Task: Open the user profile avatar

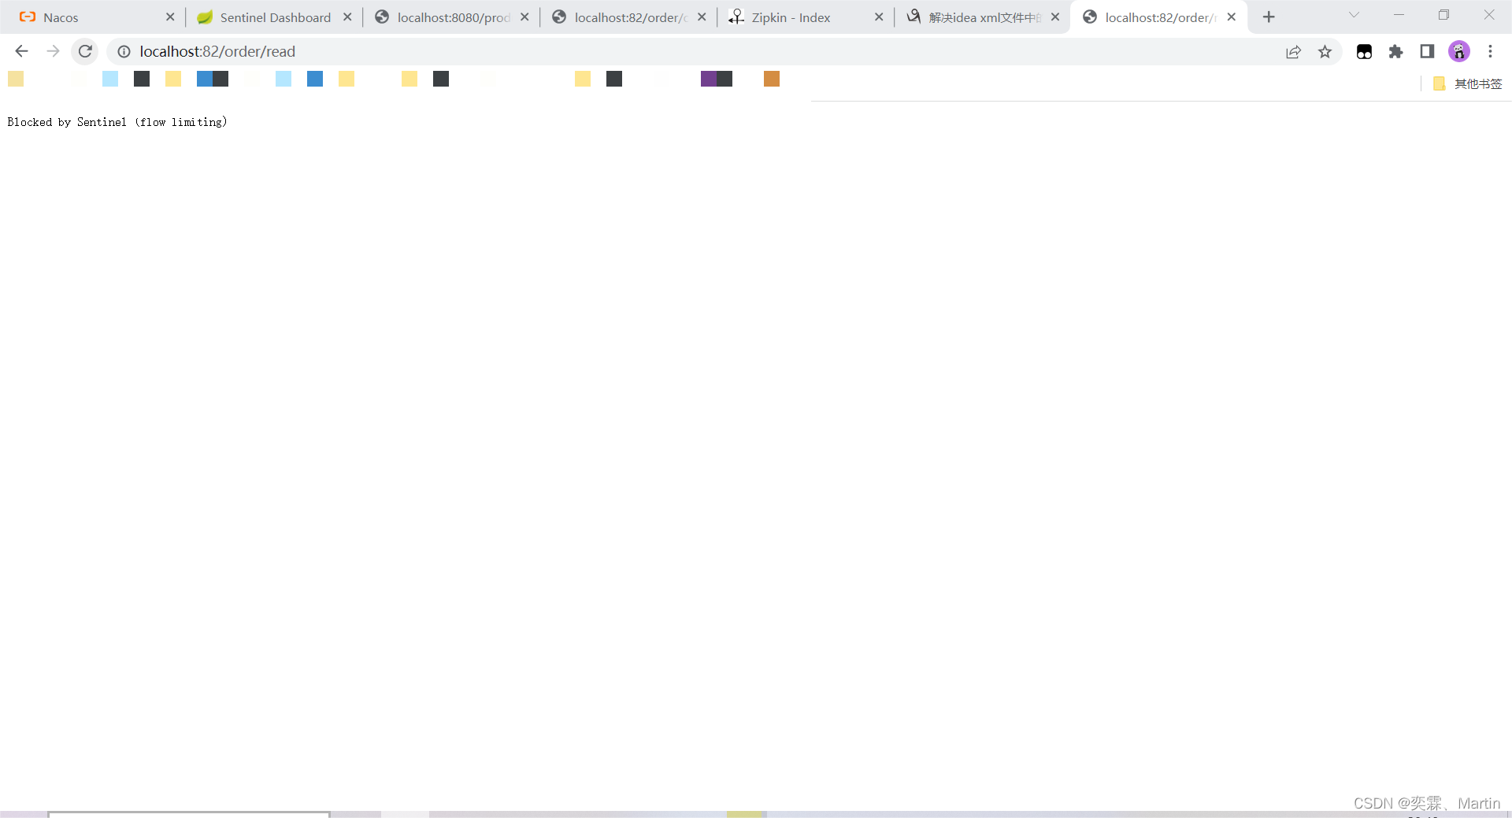Action: (x=1458, y=52)
